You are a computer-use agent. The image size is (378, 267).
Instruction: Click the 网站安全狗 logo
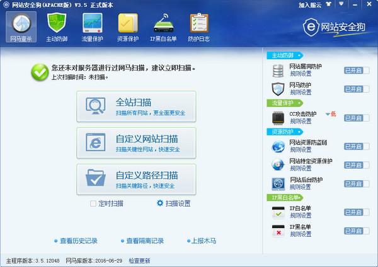[x=335, y=27]
